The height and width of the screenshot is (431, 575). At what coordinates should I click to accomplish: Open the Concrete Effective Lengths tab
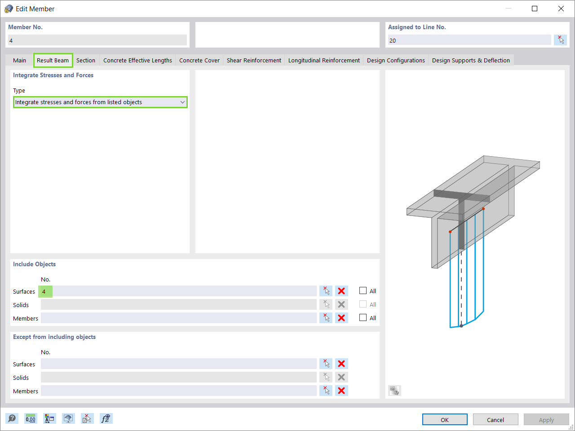[137, 60]
